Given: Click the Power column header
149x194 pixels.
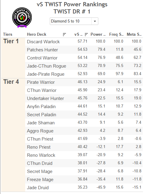Looking at the screenshot, I should pyautogui.click(x=98, y=34).
